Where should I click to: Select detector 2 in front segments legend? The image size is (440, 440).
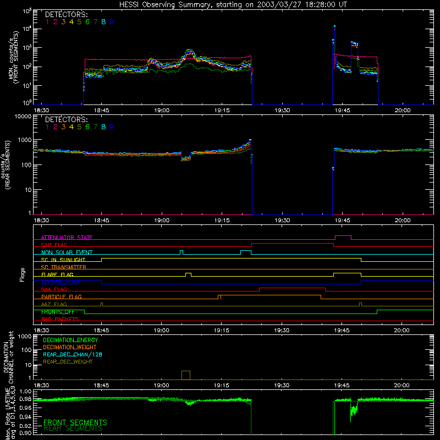tap(56, 22)
